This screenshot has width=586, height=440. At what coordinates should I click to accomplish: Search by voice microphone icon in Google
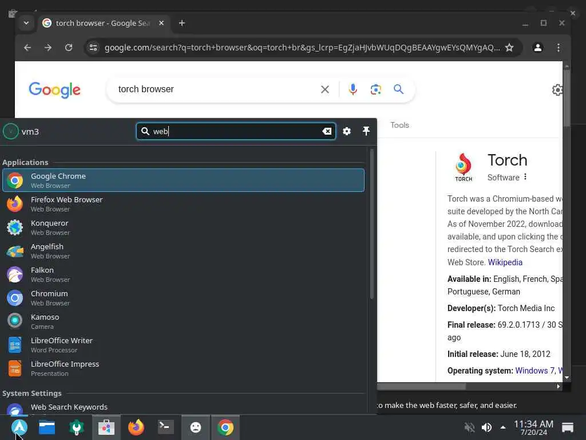[353, 89]
